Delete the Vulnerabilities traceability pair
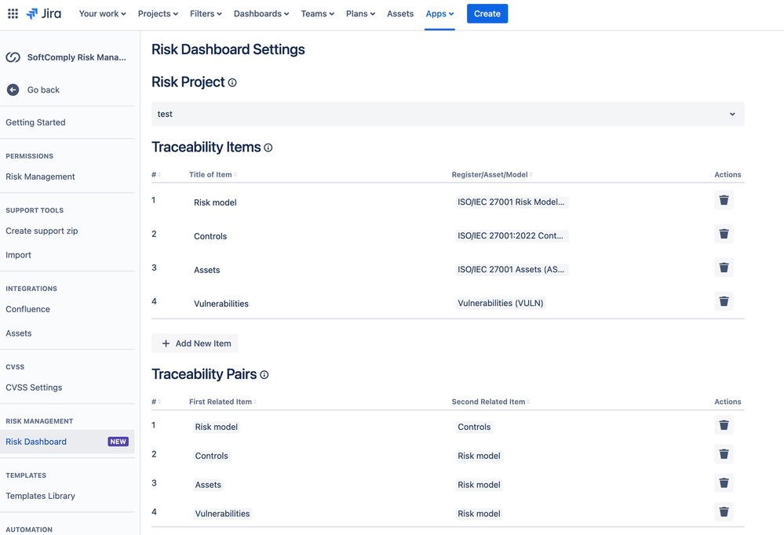 723,511
